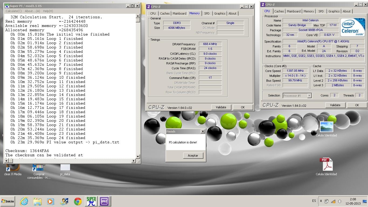
Task: Click the Specification field in CPU-Z
Action: click(323, 42)
